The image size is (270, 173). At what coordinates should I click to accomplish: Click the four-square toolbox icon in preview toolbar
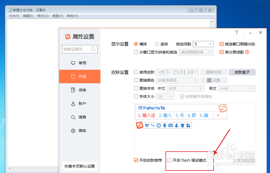tap(188, 125)
